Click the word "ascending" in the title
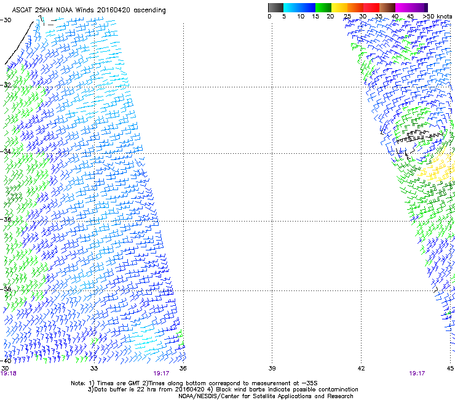Screen dimensions: 455x400 coord(150,10)
